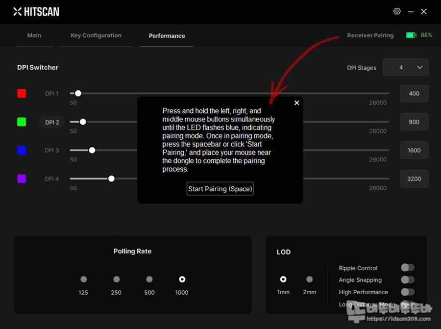Set polling rate to 250
The image size is (441, 329).
(x=117, y=279)
